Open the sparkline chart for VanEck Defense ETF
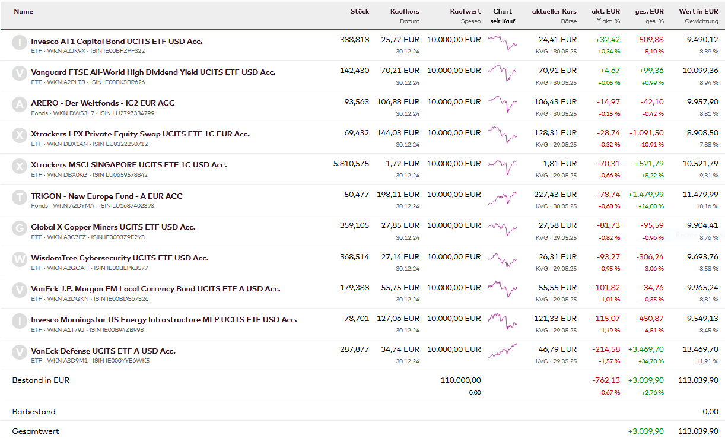 502,351
